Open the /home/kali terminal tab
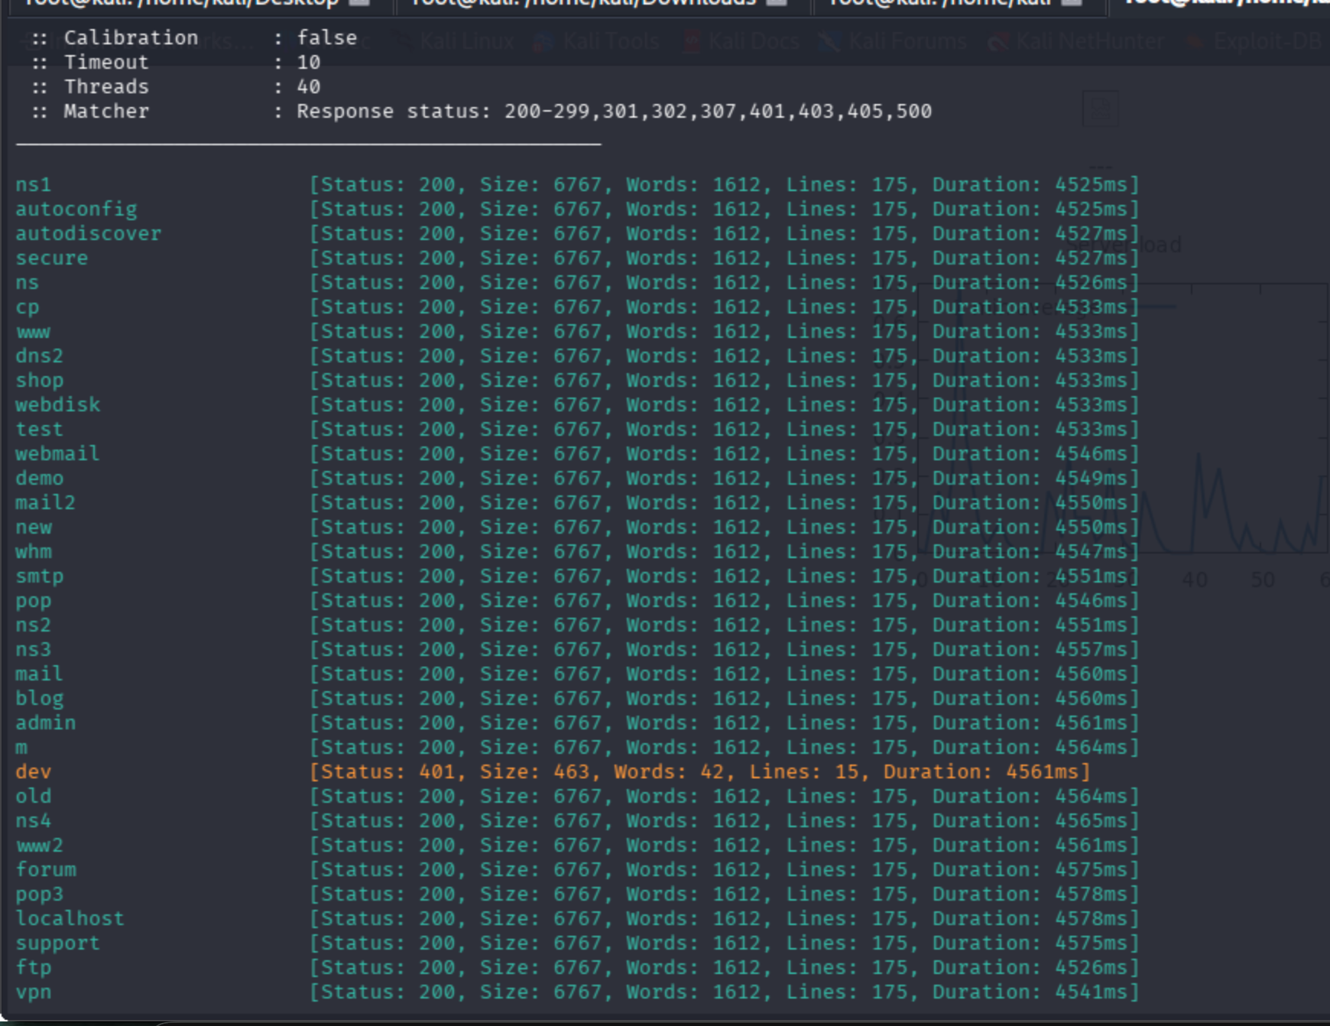This screenshot has width=1330, height=1026. click(x=940, y=3)
